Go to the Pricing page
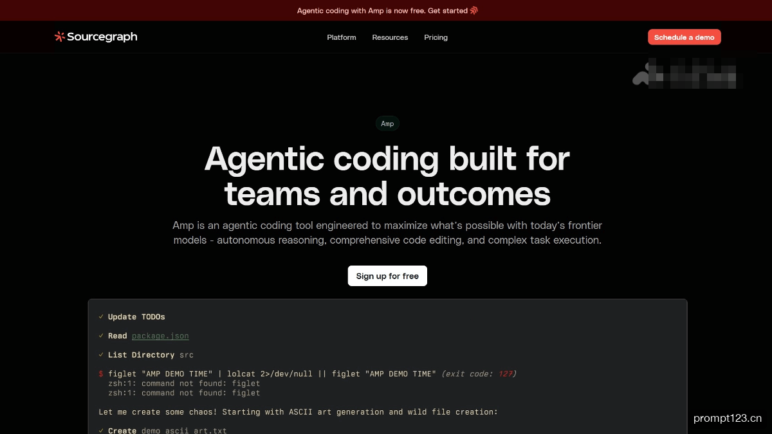 [436, 37]
